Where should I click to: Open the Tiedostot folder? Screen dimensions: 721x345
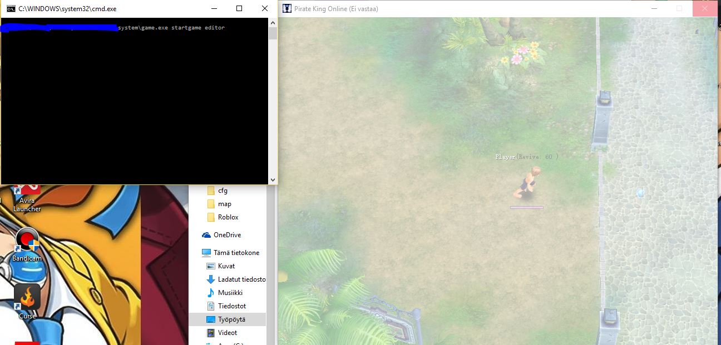point(231,306)
